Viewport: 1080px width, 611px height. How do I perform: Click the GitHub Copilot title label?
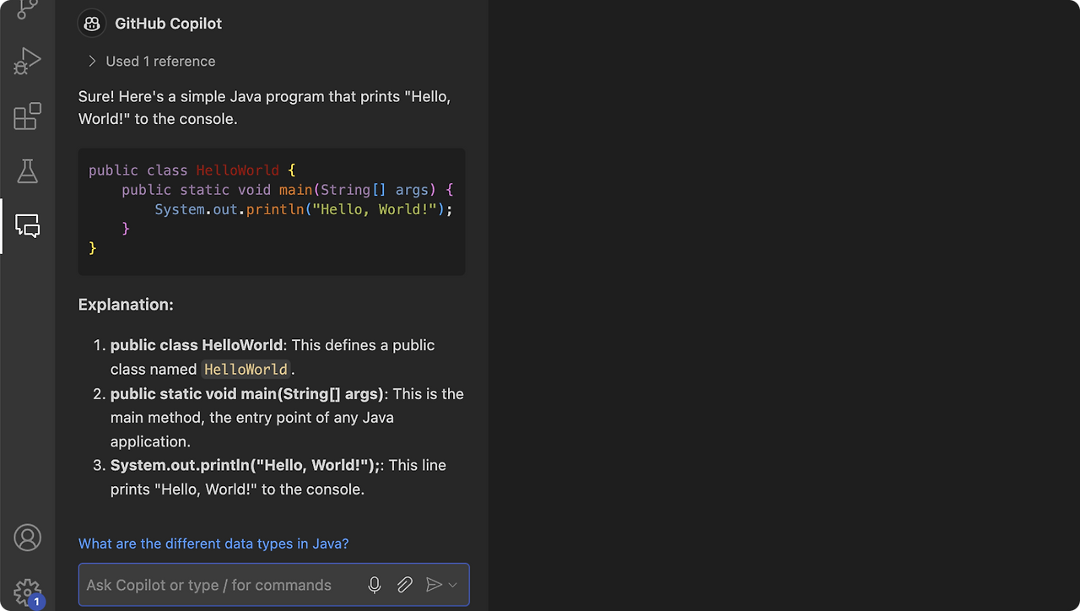tap(168, 23)
